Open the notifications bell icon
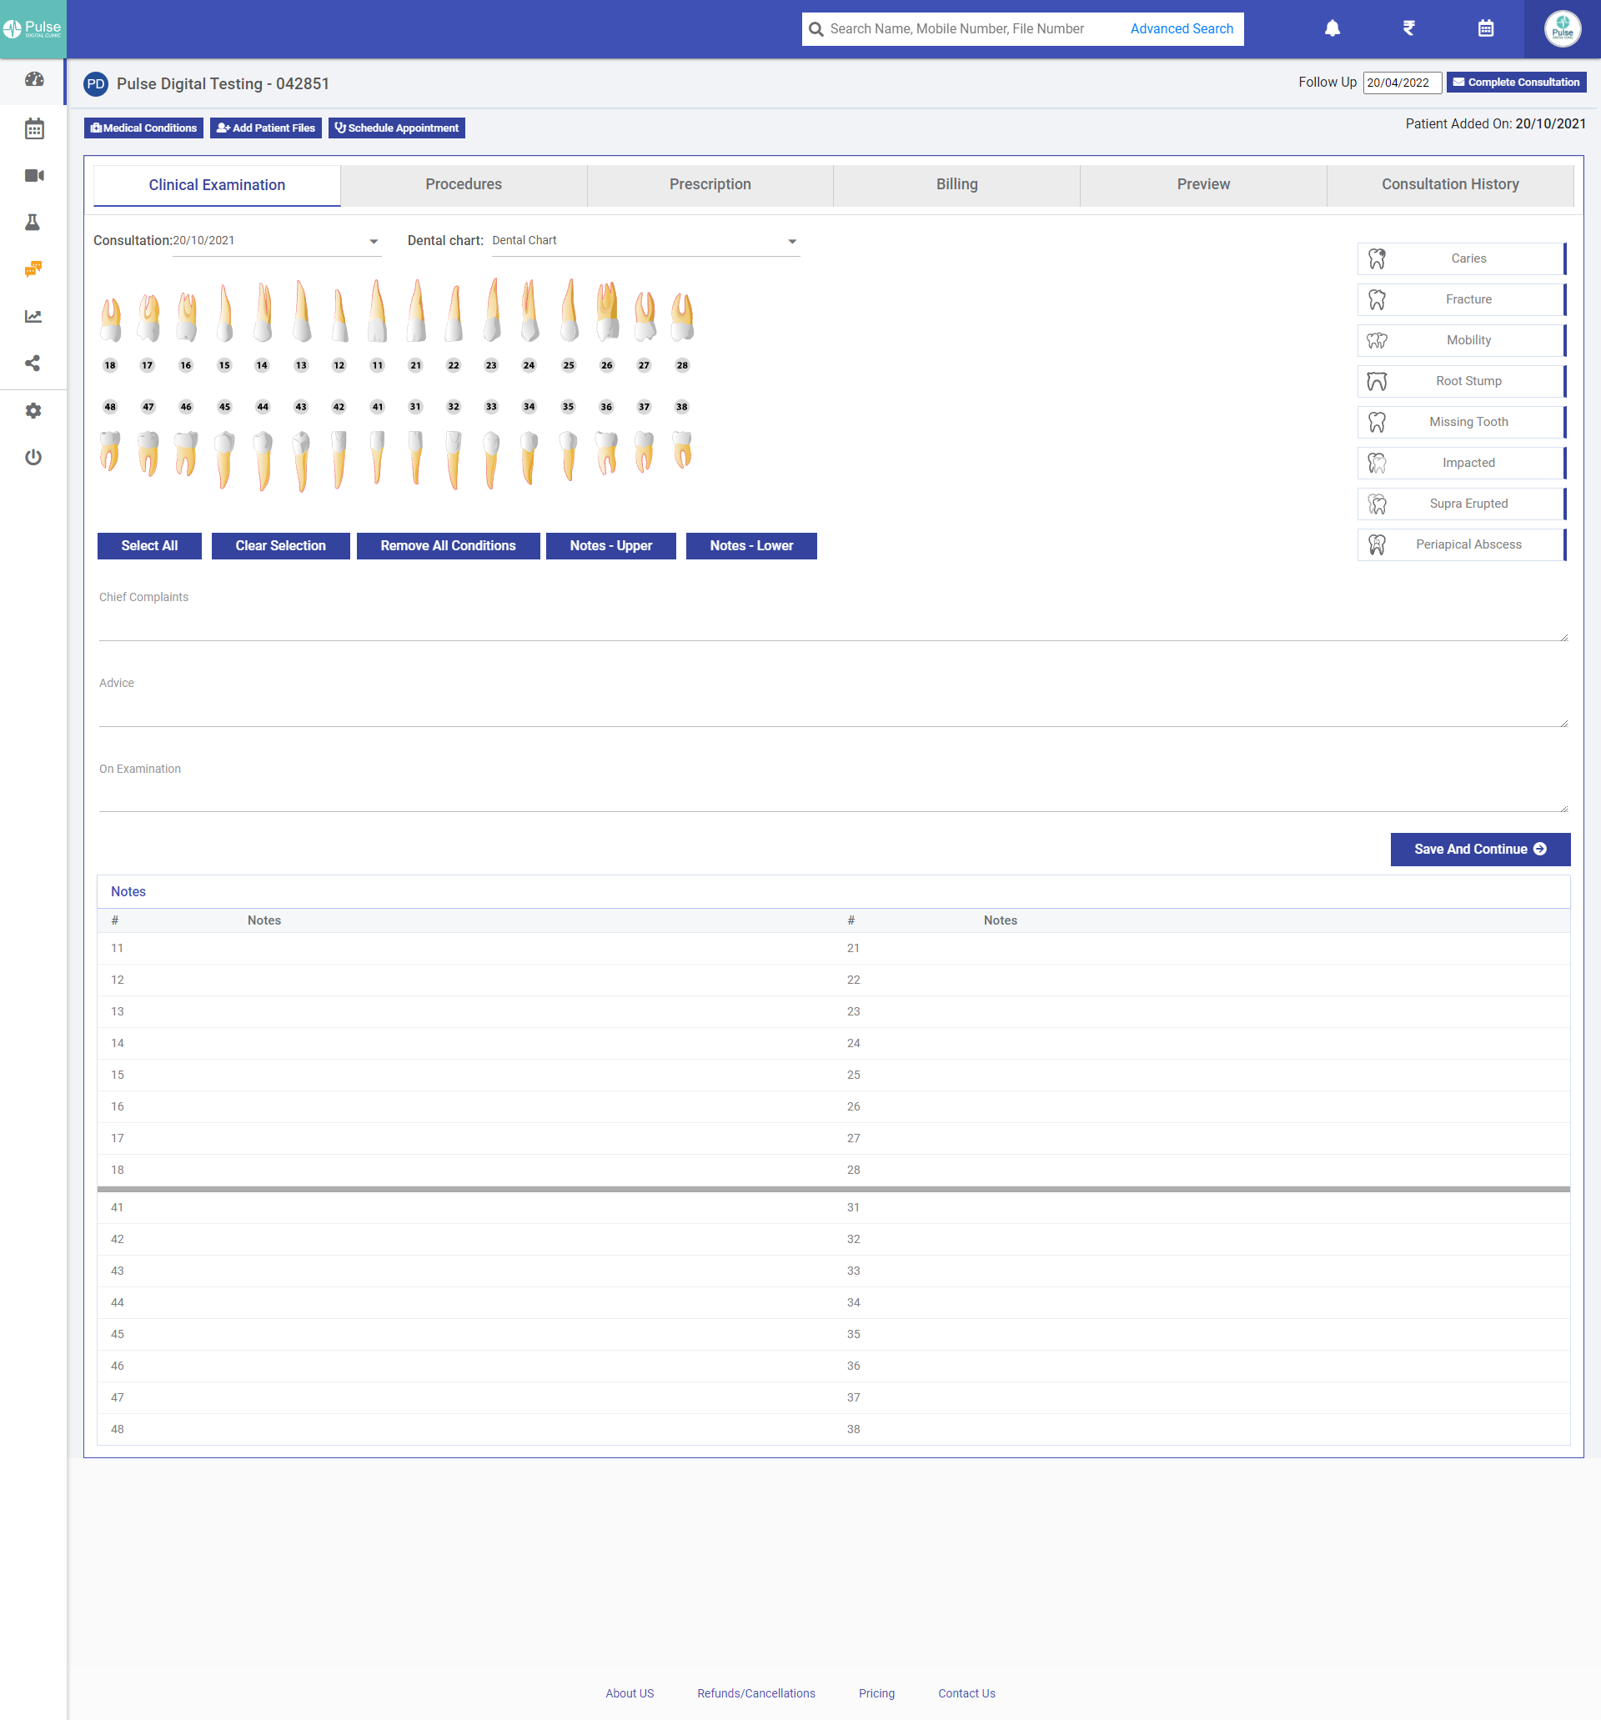Image resolution: width=1601 pixels, height=1720 pixels. pyautogui.click(x=1332, y=28)
